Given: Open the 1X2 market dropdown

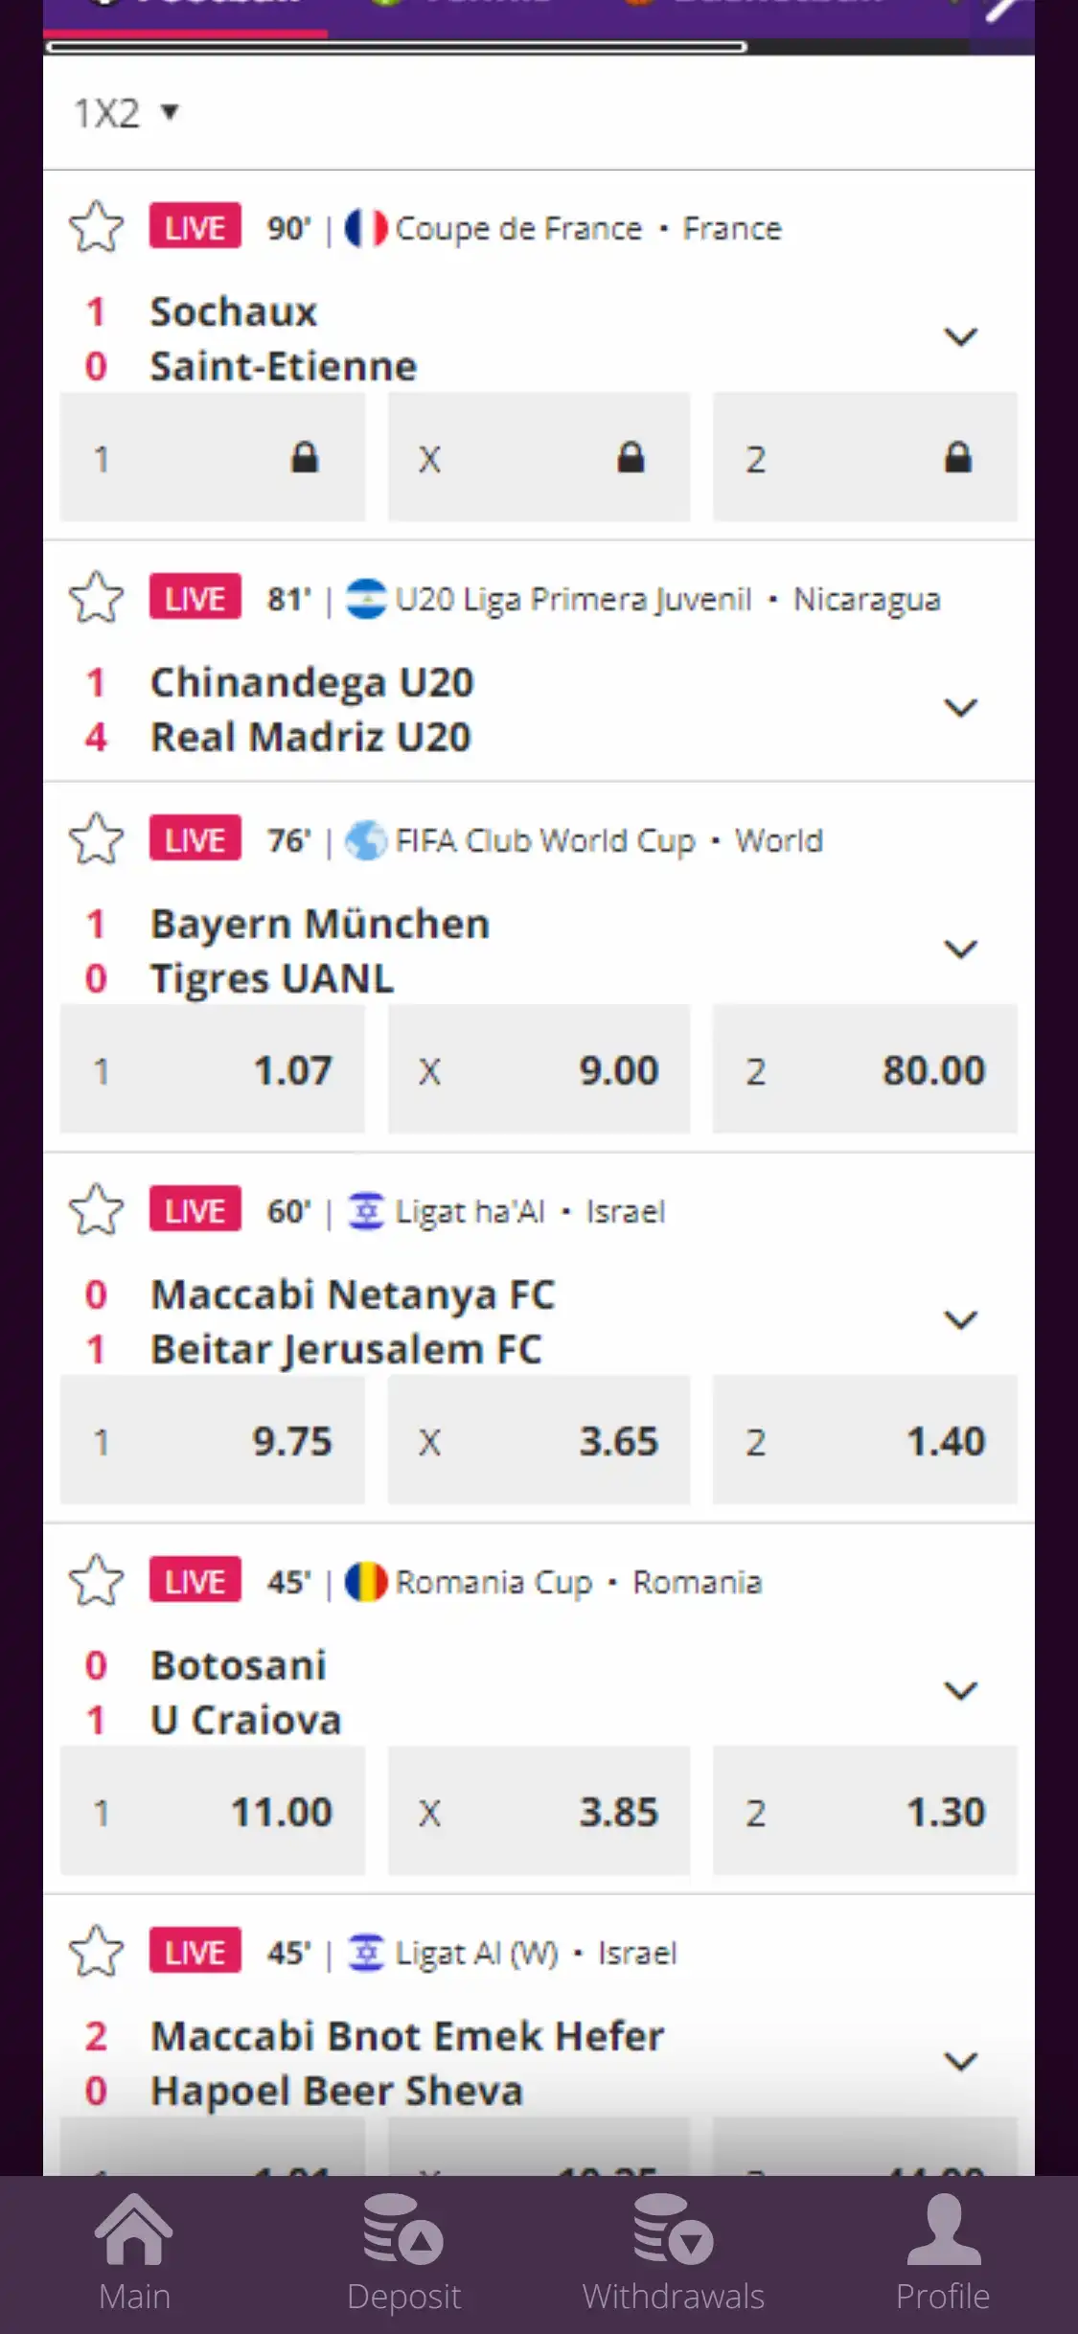Looking at the screenshot, I should tap(126, 113).
